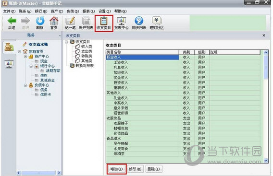Click 类别 column header
Viewport: 273px width, 176px height.
point(186,52)
